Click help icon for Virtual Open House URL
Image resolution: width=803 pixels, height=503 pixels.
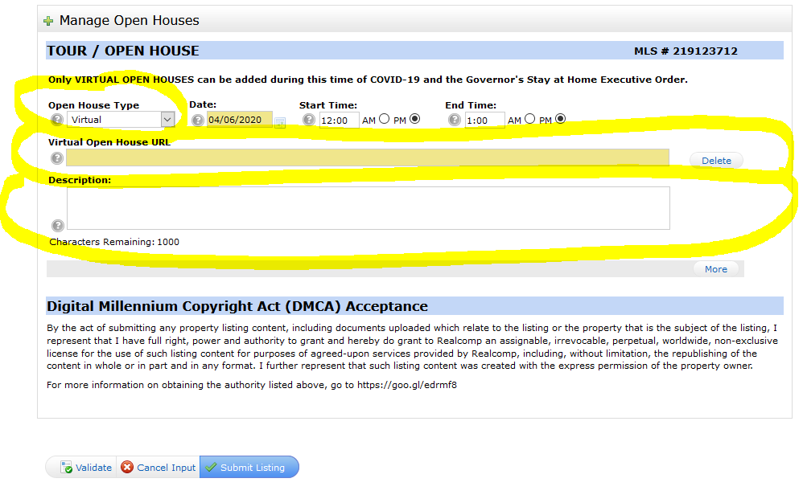point(57,158)
